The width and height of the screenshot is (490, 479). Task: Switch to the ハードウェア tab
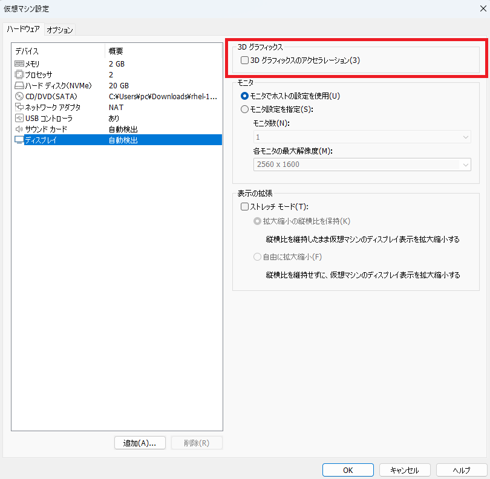pos(23,29)
